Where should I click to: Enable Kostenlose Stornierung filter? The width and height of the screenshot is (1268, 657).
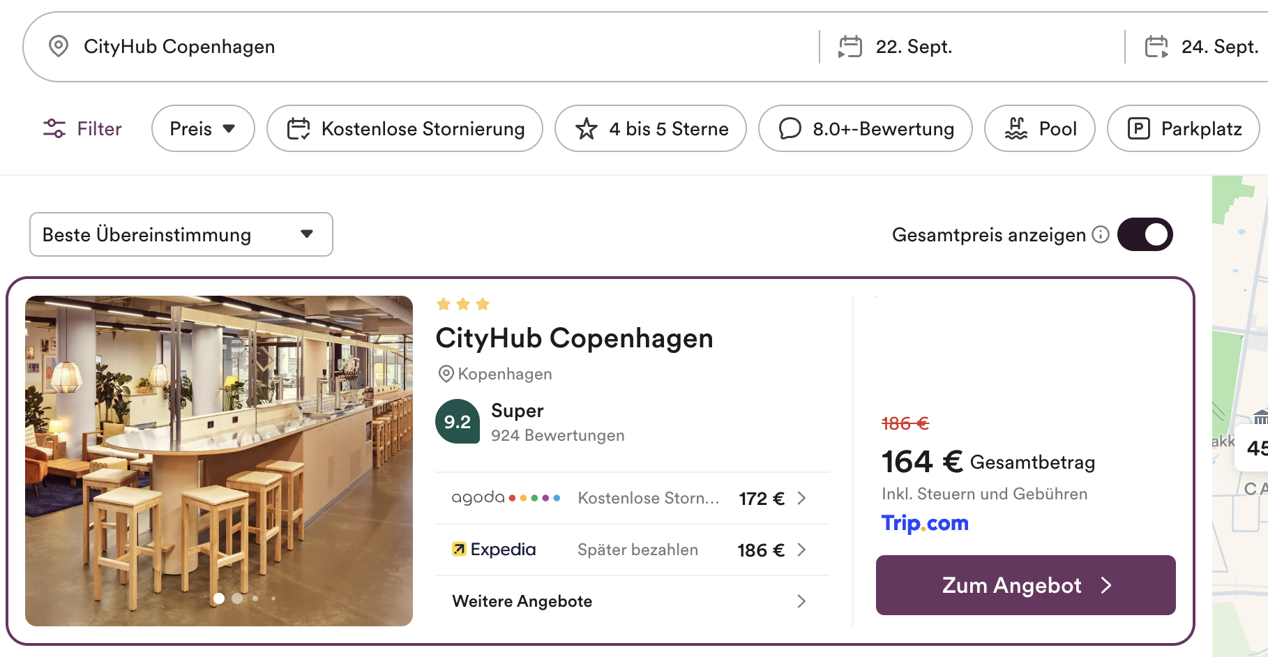click(405, 128)
